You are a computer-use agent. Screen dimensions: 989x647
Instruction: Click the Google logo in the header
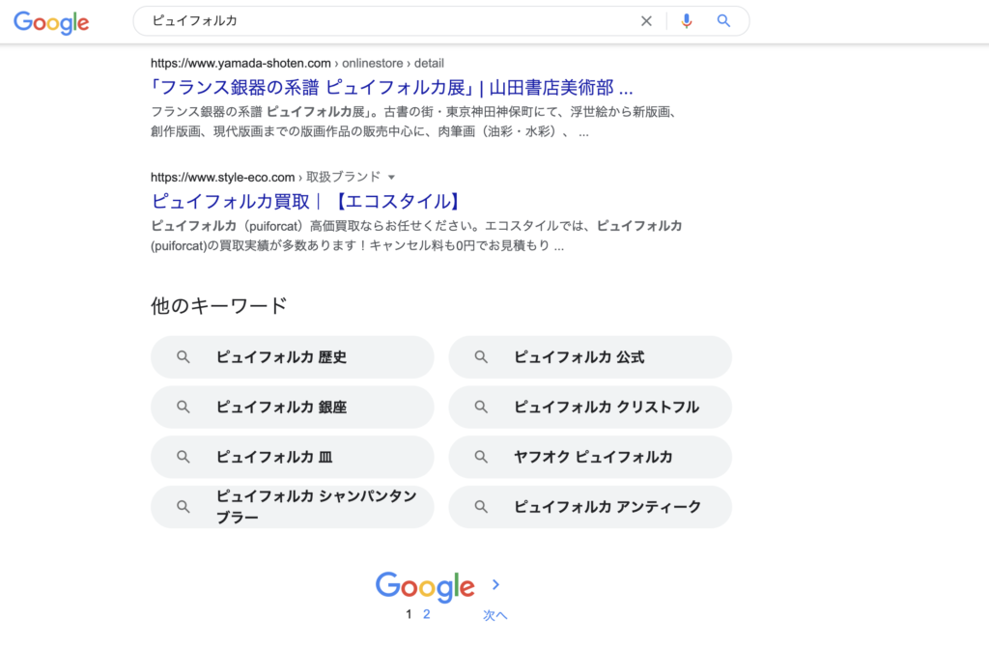tap(51, 22)
